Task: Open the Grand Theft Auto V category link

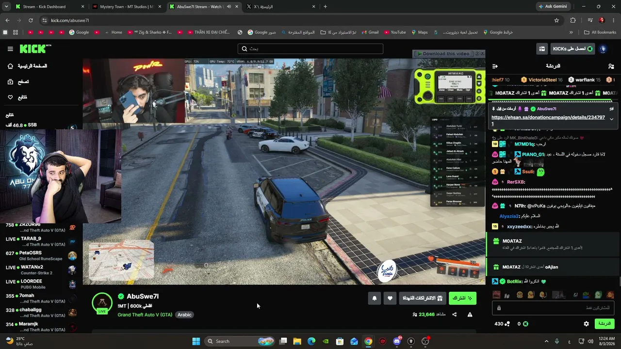Action: 145,315
